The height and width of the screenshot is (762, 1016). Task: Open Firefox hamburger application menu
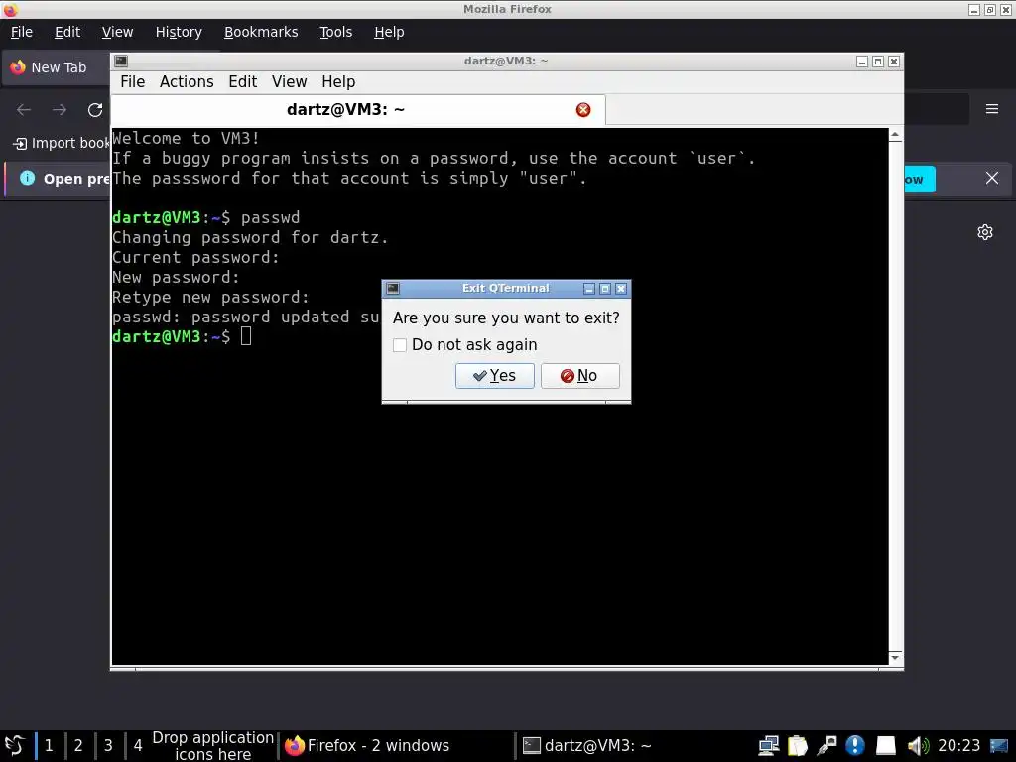pos(992,109)
